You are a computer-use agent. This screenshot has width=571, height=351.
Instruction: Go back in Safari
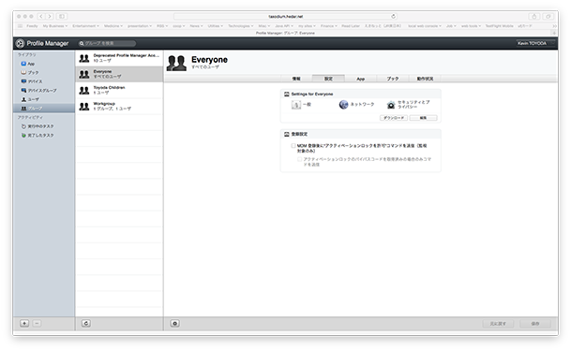point(41,16)
